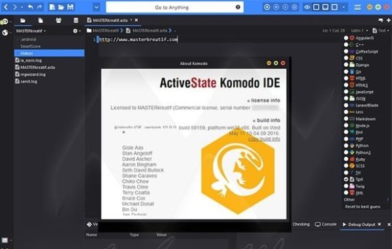This screenshot has height=249, width=392.
Task: Toggle focus mode with the eye icon
Action: coord(307,7)
